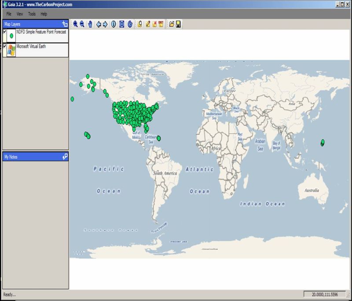Click the Add Layer icon in Map Layers header
Image resolution: width=352 pixels, height=301 pixels.
coord(65,24)
